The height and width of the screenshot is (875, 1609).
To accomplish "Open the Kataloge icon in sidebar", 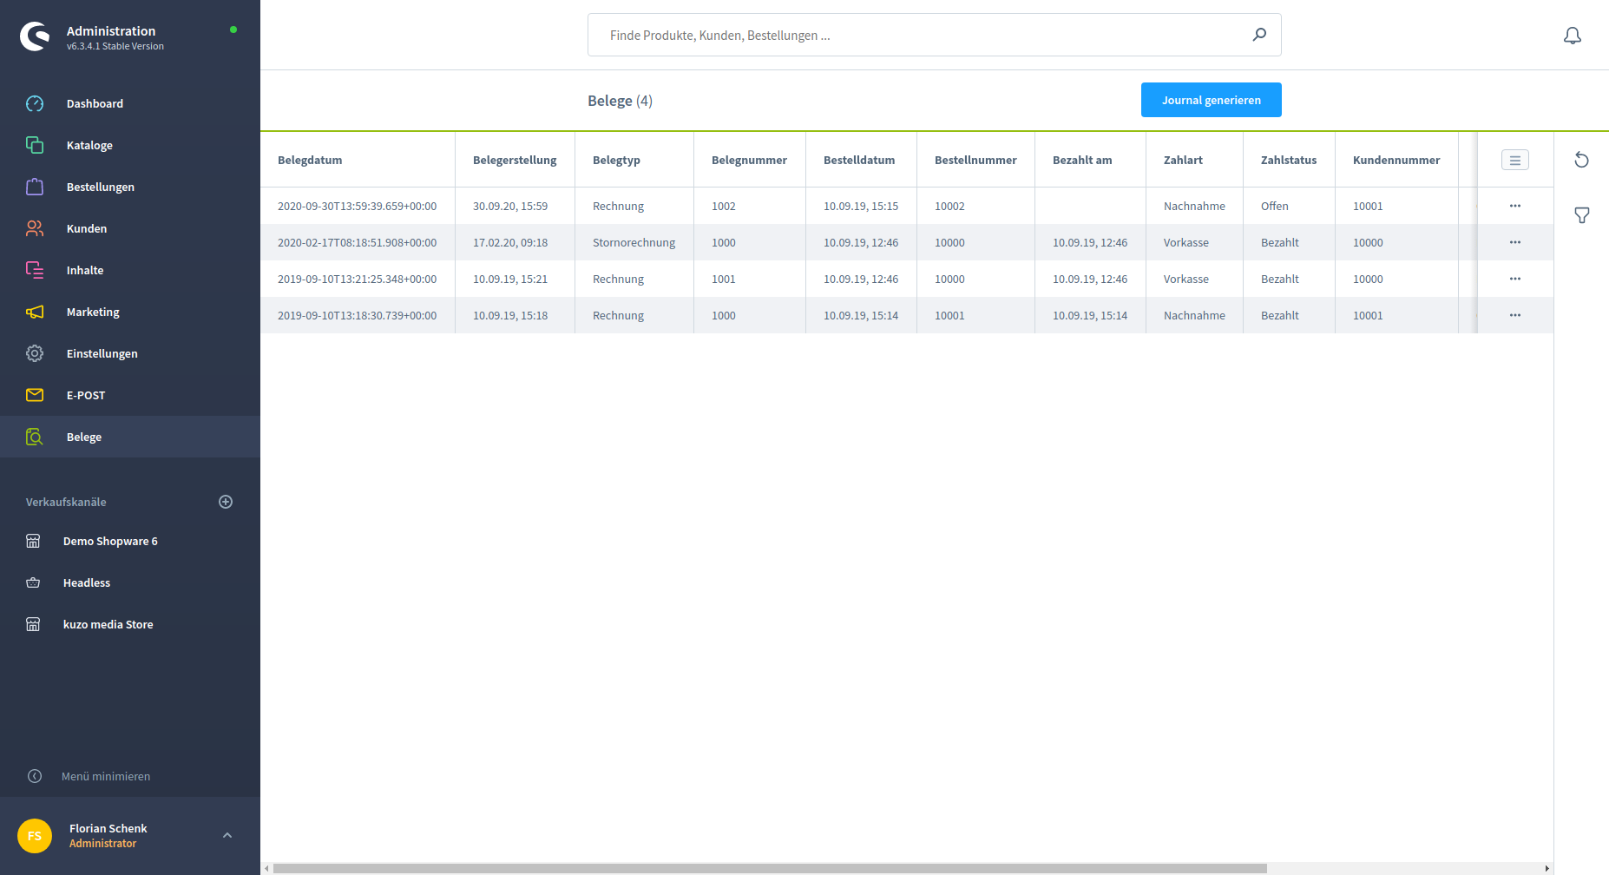I will [35, 145].
